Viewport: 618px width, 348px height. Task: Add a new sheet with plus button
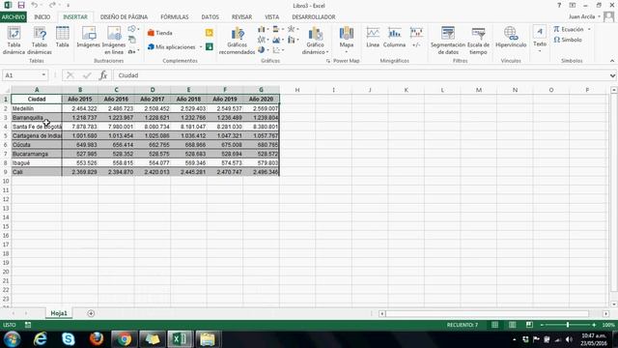point(91,313)
